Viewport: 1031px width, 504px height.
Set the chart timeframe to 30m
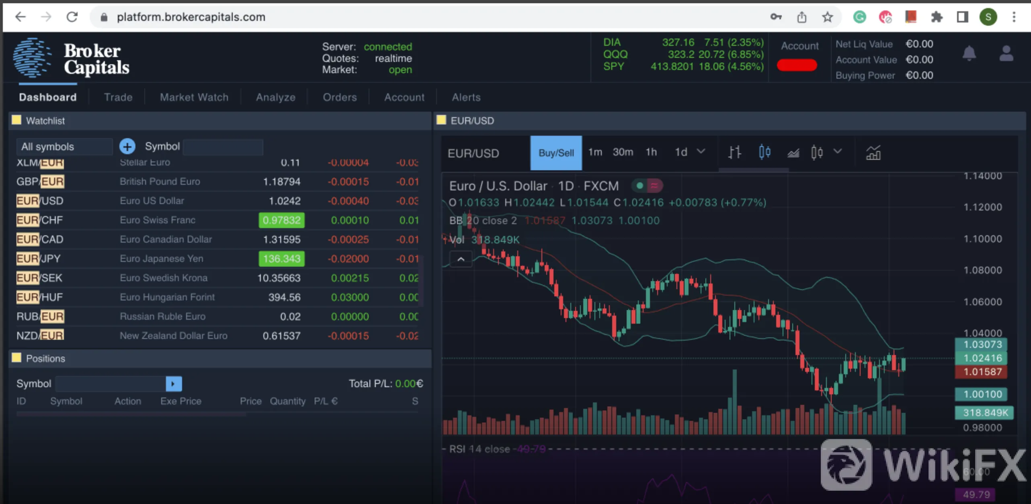coord(623,152)
